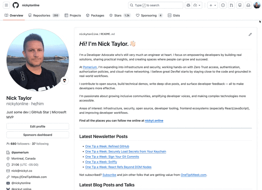This screenshot has height=190, width=262.
Task: Click the pencil icon to edit the README
Action: (x=250, y=34)
